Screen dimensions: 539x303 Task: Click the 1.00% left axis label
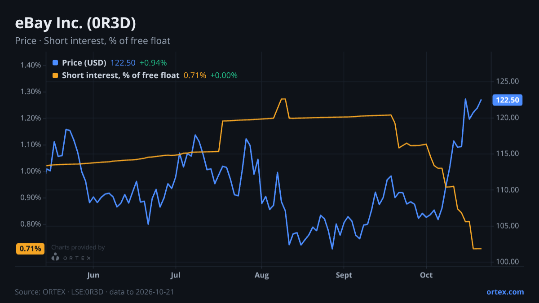tap(31, 171)
